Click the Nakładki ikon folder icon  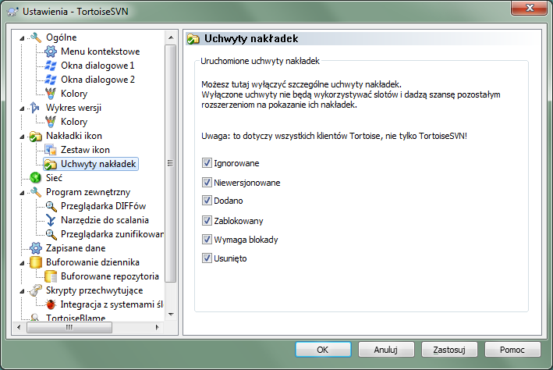coord(36,136)
